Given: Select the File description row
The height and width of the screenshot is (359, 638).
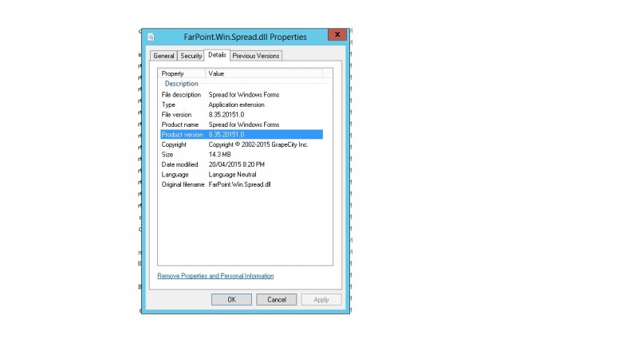Looking at the screenshot, I should tap(239, 95).
